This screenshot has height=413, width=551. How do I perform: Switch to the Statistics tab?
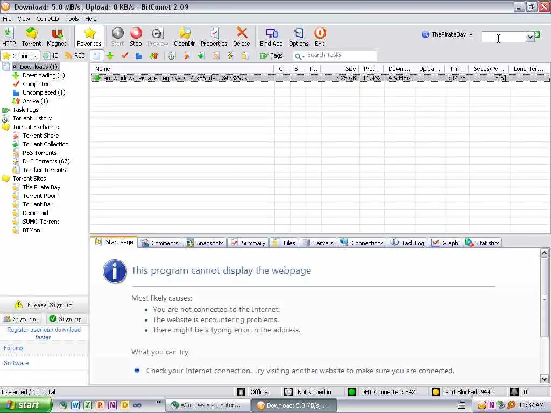click(x=483, y=243)
